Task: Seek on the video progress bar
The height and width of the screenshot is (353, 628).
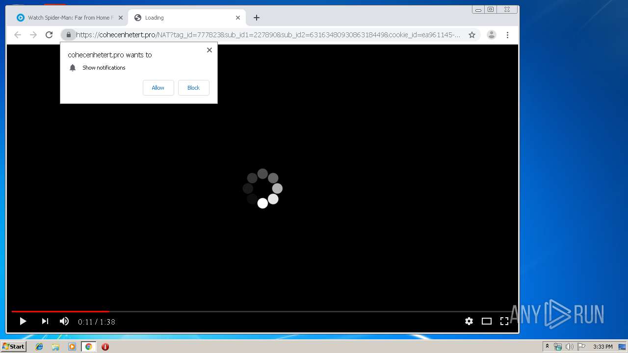Action: pyautogui.click(x=262, y=311)
